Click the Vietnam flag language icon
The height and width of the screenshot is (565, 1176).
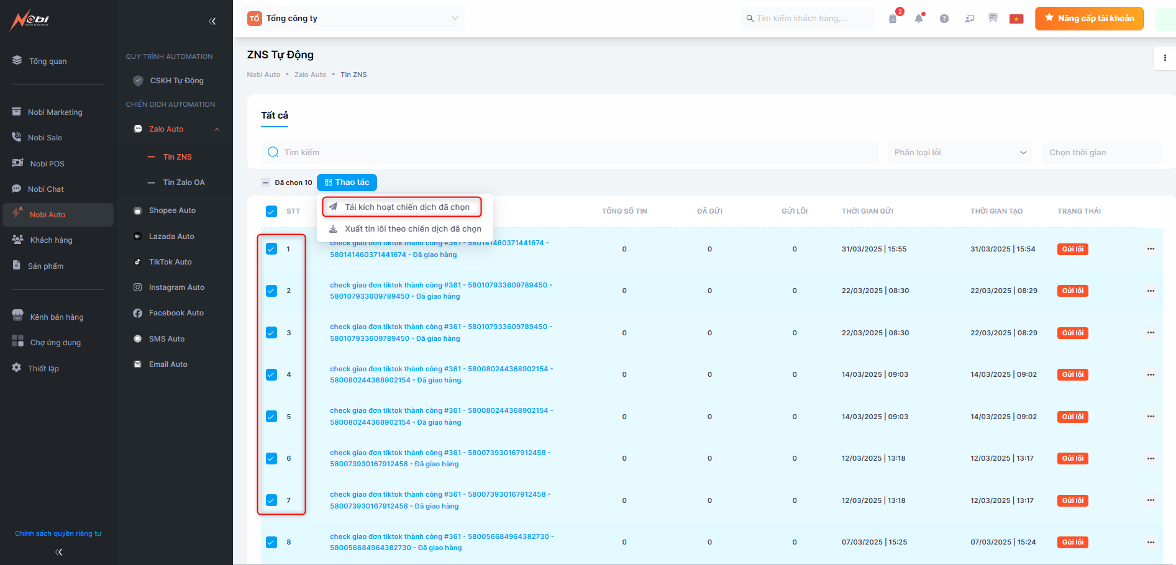click(1016, 19)
